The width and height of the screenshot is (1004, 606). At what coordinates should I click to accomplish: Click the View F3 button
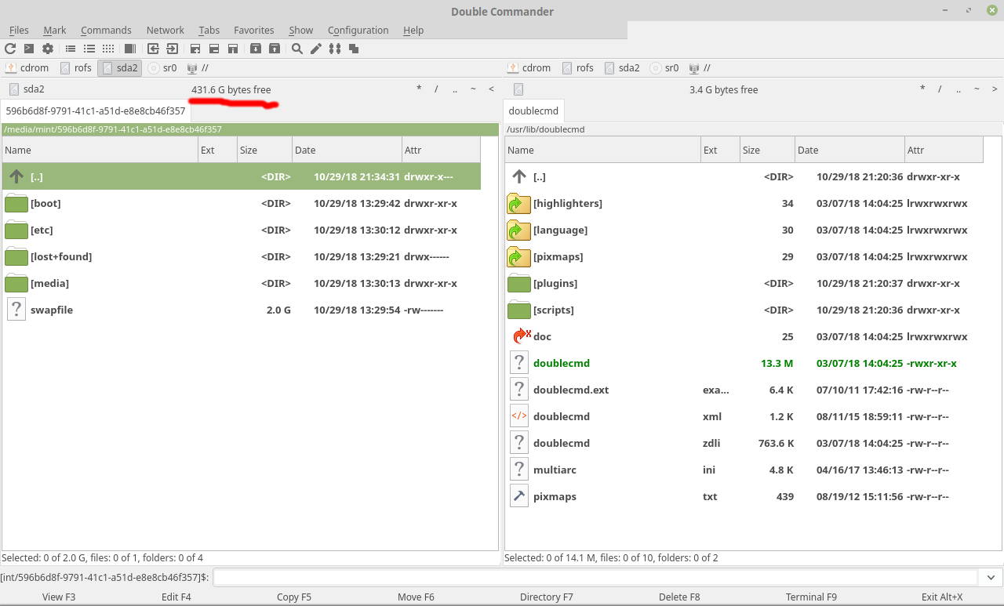coord(59,597)
